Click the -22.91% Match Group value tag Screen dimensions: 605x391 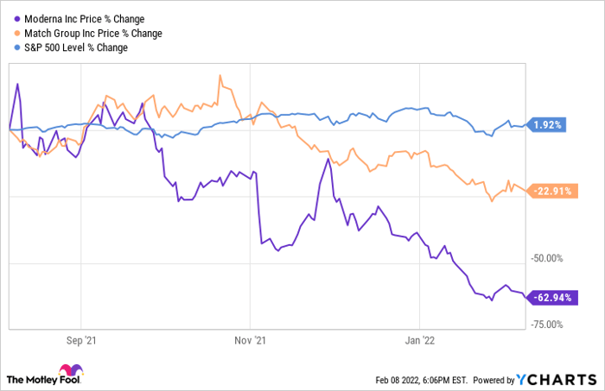549,191
